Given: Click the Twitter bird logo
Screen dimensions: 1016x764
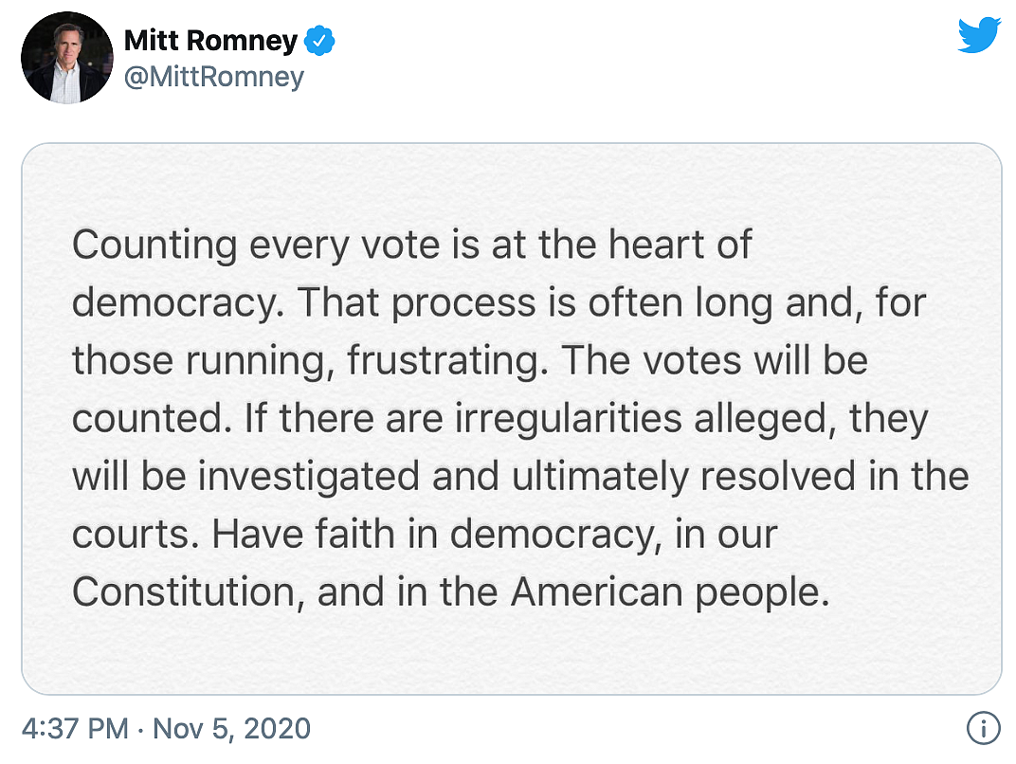Looking at the screenshot, I should tap(980, 35).
